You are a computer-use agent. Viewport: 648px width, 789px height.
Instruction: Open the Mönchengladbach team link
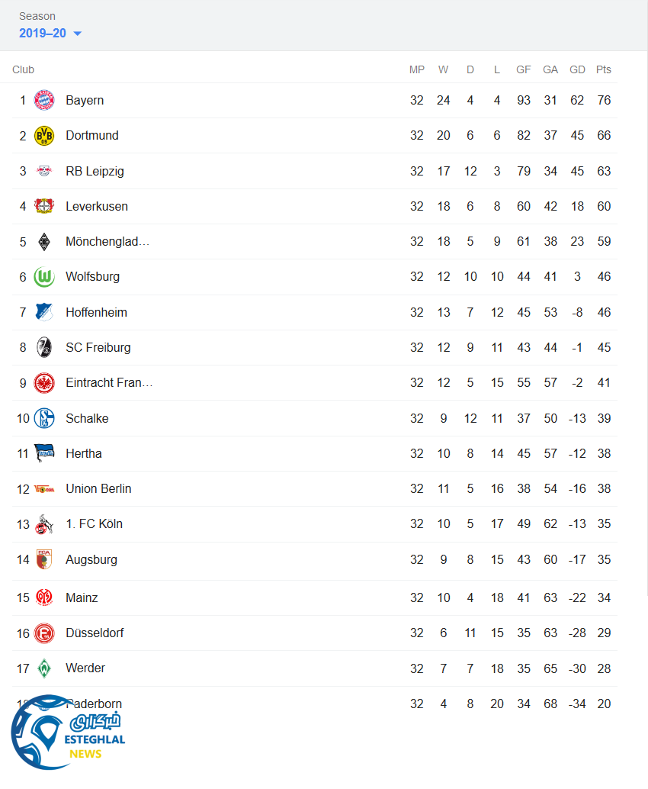pos(107,242)
